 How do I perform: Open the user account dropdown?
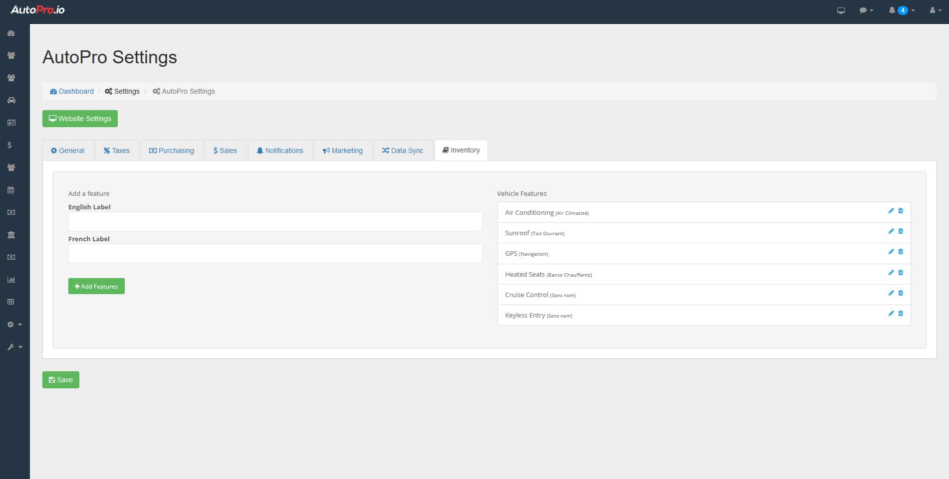click(936, 10)
